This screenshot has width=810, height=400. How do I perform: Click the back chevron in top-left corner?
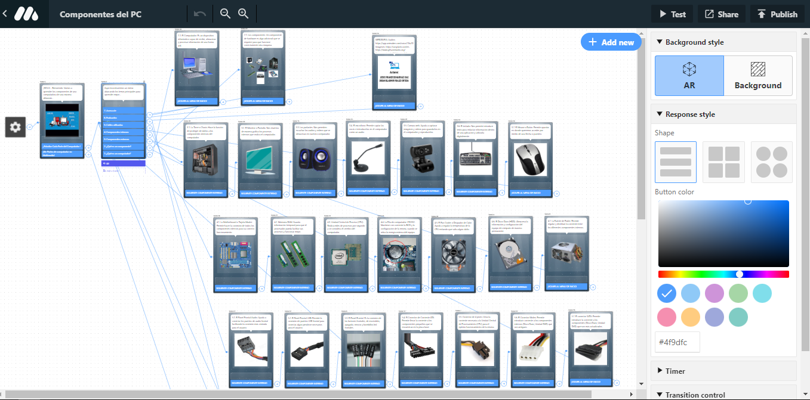(x=5, y=14)
